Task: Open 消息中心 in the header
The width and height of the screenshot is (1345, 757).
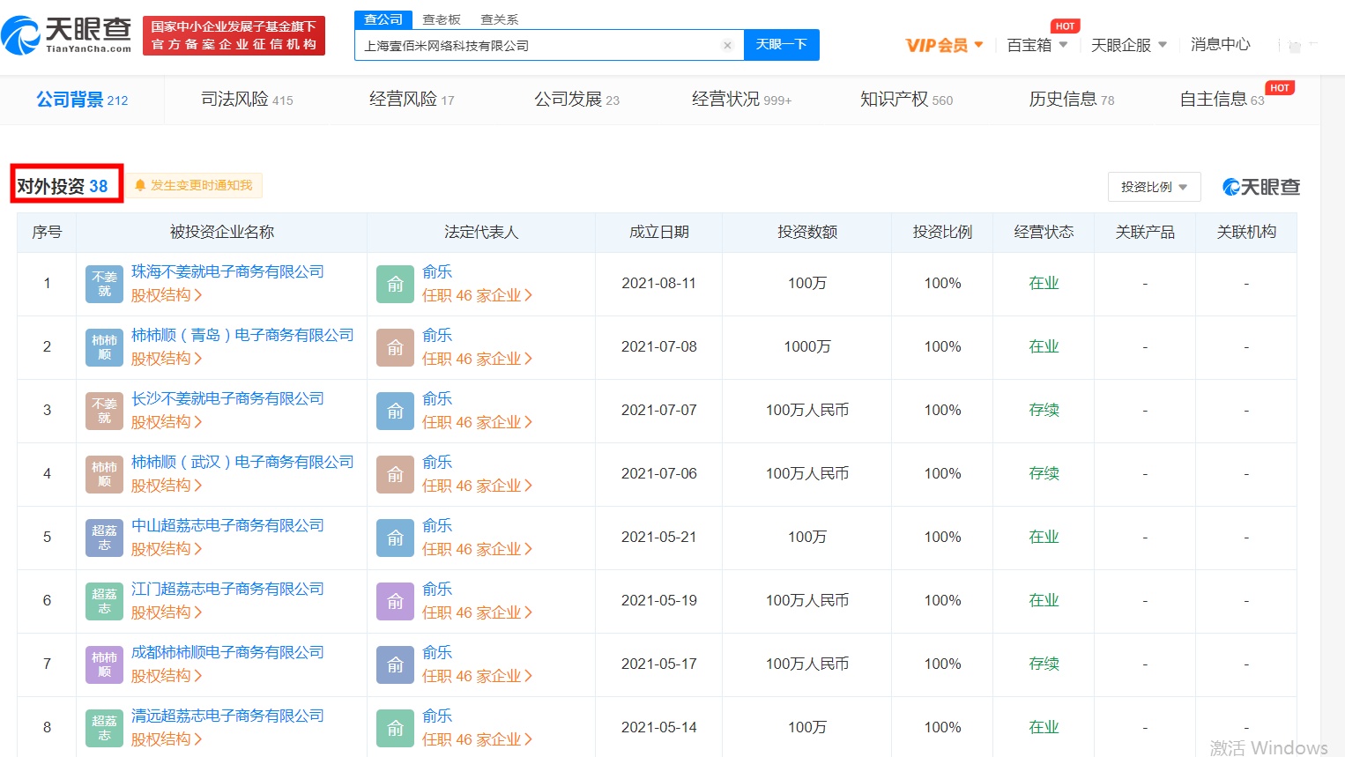Action: click(x=1221, y=45)
